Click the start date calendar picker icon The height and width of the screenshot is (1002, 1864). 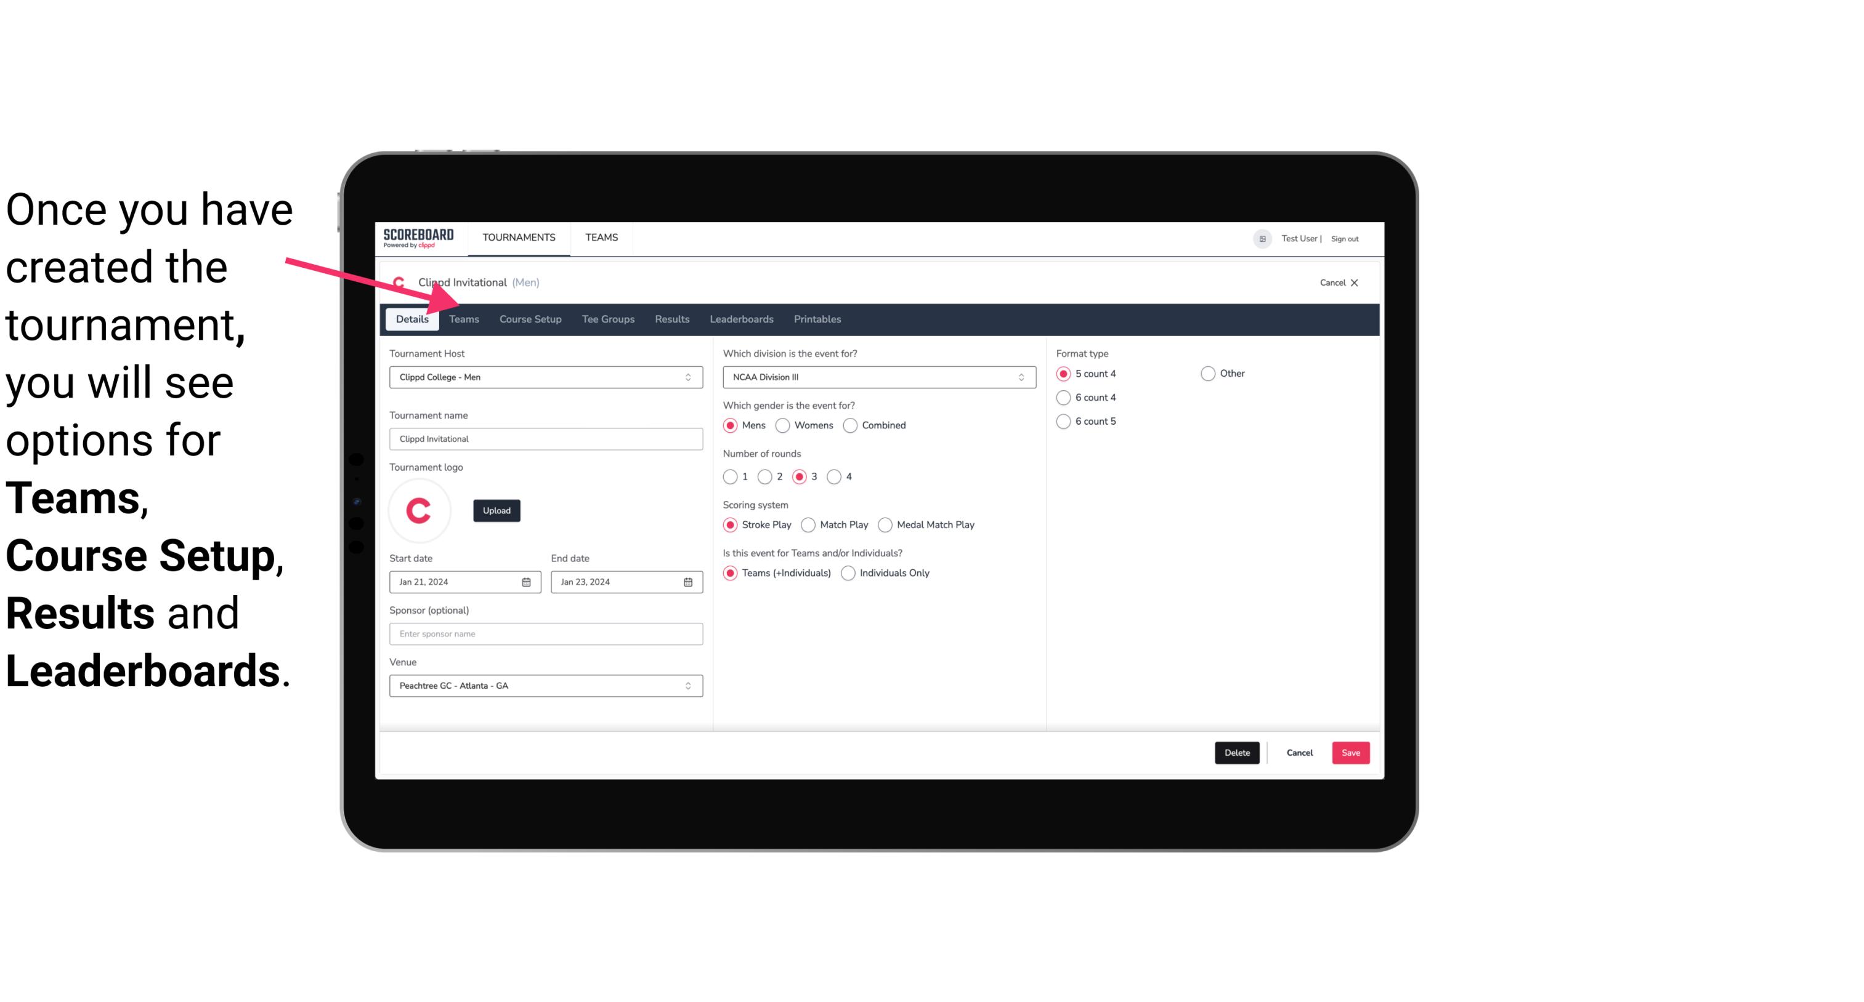click(526, 581)
